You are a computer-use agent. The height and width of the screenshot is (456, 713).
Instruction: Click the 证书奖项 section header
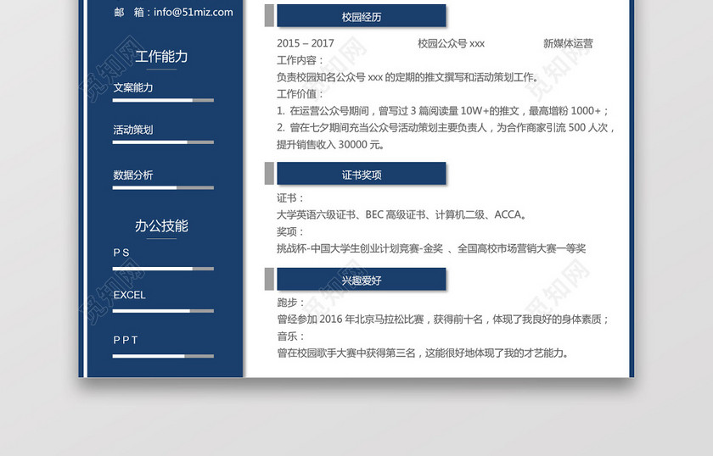[362, 174]
